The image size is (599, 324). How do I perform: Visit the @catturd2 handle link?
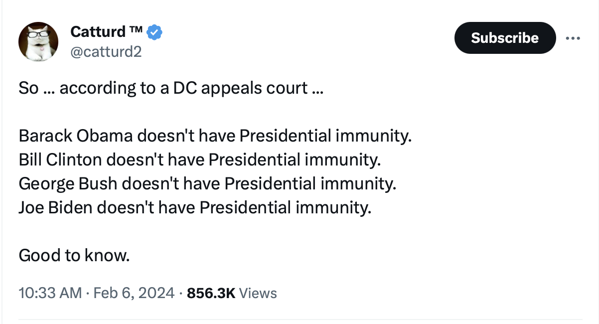[x=106, y=51]
